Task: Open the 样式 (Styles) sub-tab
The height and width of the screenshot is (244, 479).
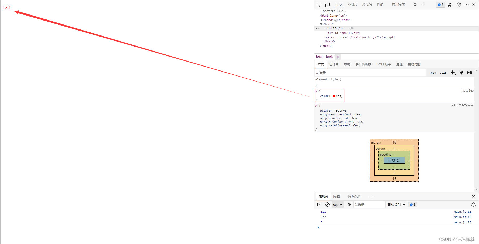Action: click(321, 64)
